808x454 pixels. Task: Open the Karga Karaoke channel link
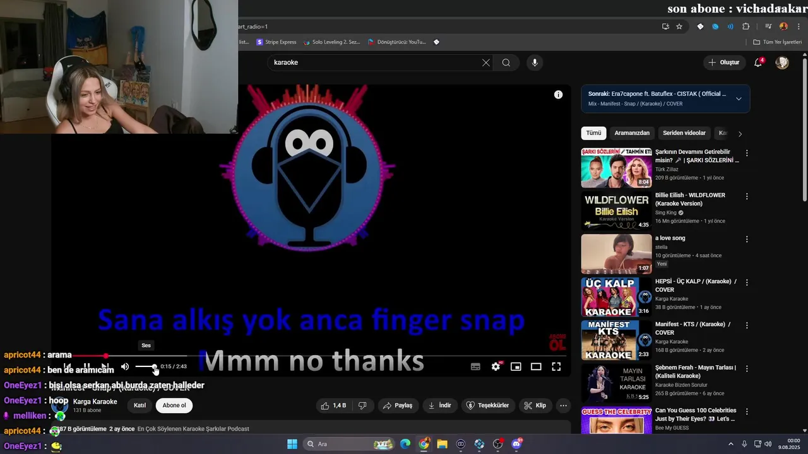95,402
